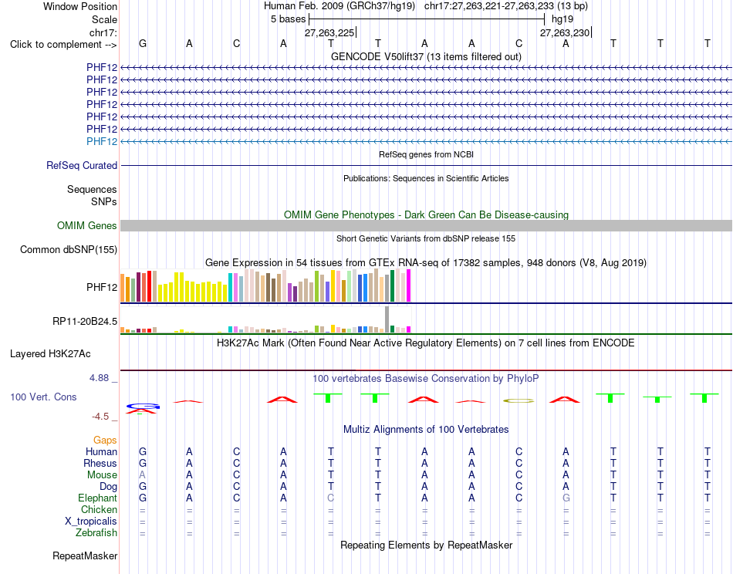Open '100 vertebrates Basewise Conservation by PhyloP' title
Image resolution: width=733 pixels, height=574 pixels.
tap(426, 379)
